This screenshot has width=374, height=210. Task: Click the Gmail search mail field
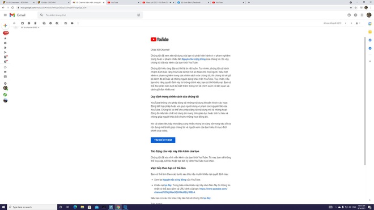91,15
